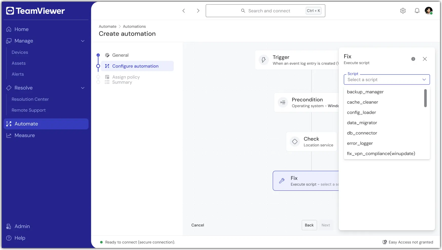Click the Back button

coord(309,225)
